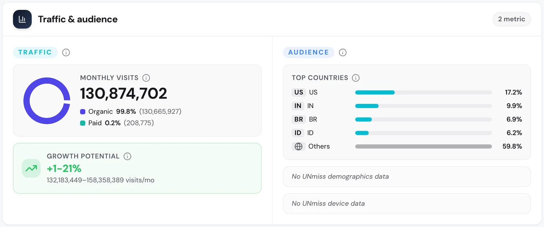
Task: Open the info icon next to MONTHLY VISITS
Action: [x=146, y=78]
